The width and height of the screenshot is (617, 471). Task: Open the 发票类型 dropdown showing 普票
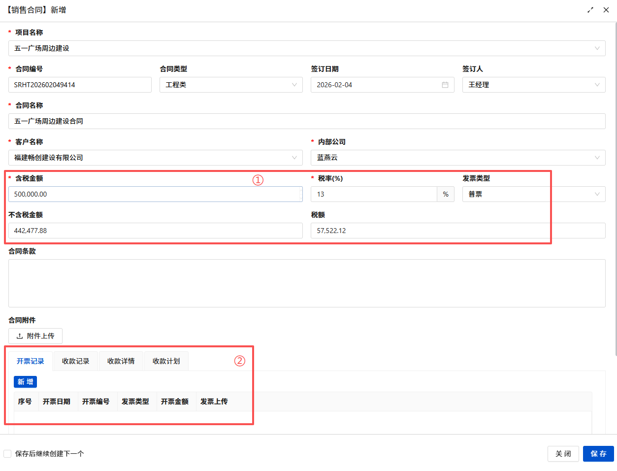pyautogui.click(x=534, y=194)
